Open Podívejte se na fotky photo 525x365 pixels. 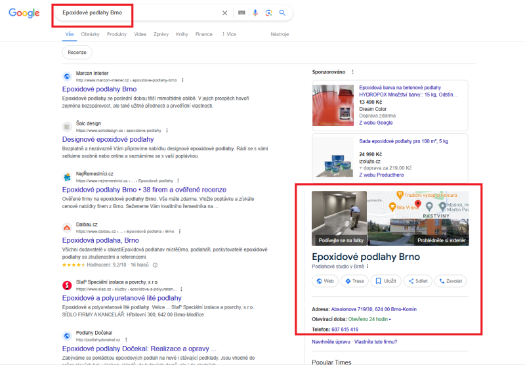pyautogui.click(x=339, y=219)
